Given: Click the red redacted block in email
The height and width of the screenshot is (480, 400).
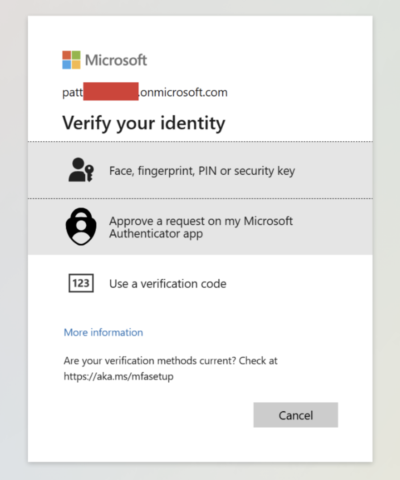Looking at the screenshot, I should point(111,92).
